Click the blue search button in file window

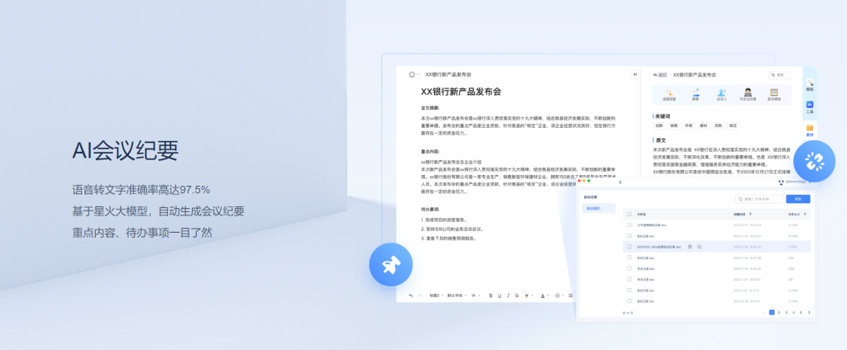pyautogui.click(x=798, y=199)
